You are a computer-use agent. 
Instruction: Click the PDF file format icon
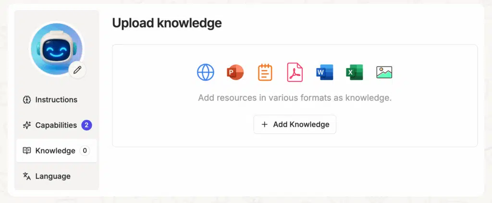click(x=295, y=72)
